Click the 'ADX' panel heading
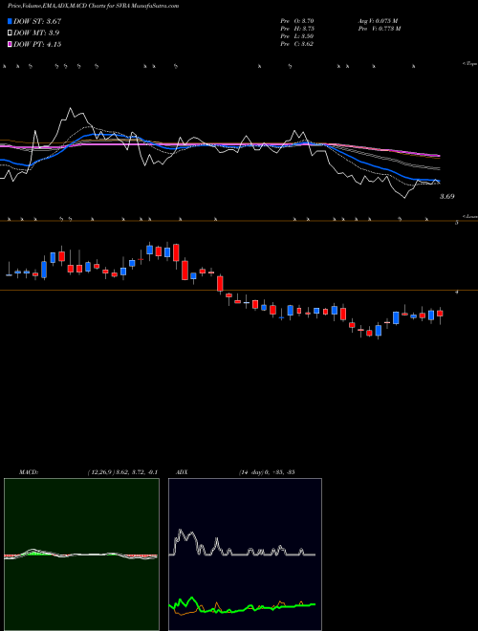Viewport: 478px width, 631px height. 182,472
